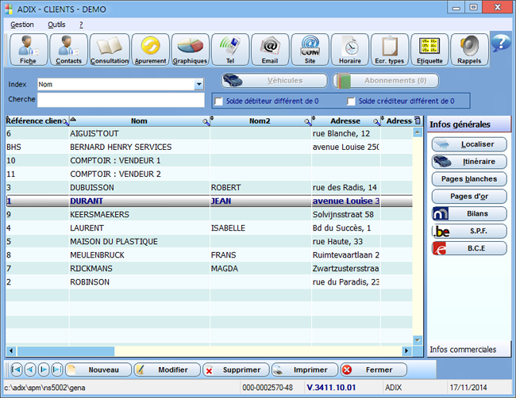Screen dimensions: 516x398
Task: Click Nouveau to create client
Action: coord(98,369)
